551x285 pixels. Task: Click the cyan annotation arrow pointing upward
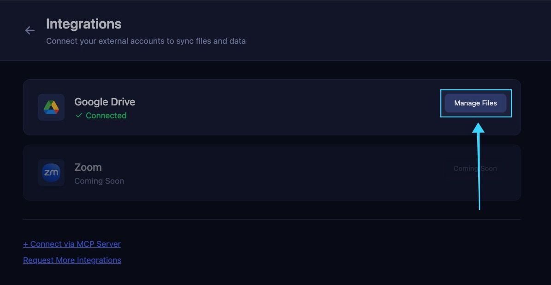click(x=479, y=167)
